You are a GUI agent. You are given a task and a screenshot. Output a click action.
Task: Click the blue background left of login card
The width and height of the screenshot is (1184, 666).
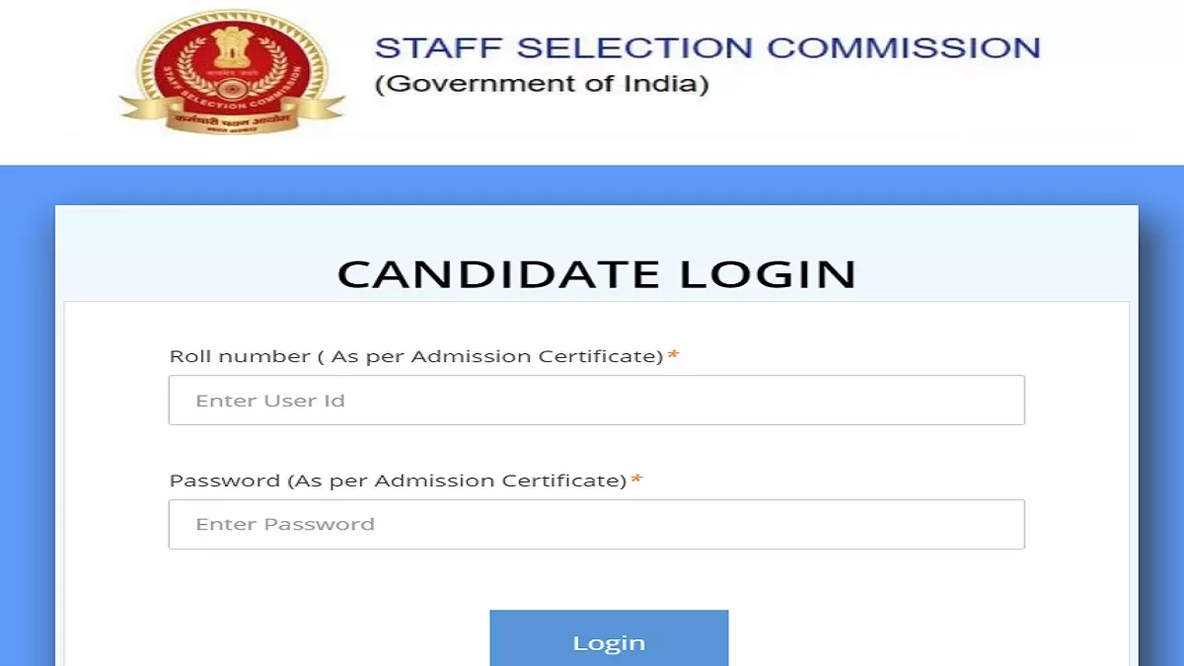click(28, 414)
